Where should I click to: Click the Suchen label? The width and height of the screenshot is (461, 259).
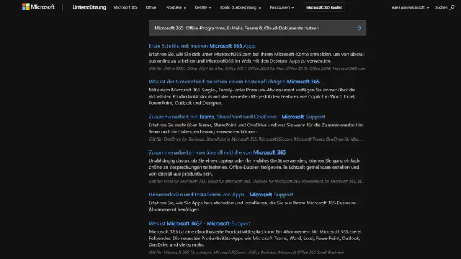[x=441, y=7]
